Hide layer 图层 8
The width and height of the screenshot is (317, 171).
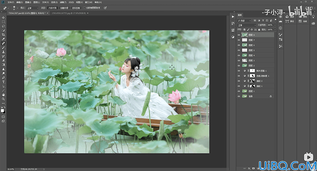[x=239, y=35]
